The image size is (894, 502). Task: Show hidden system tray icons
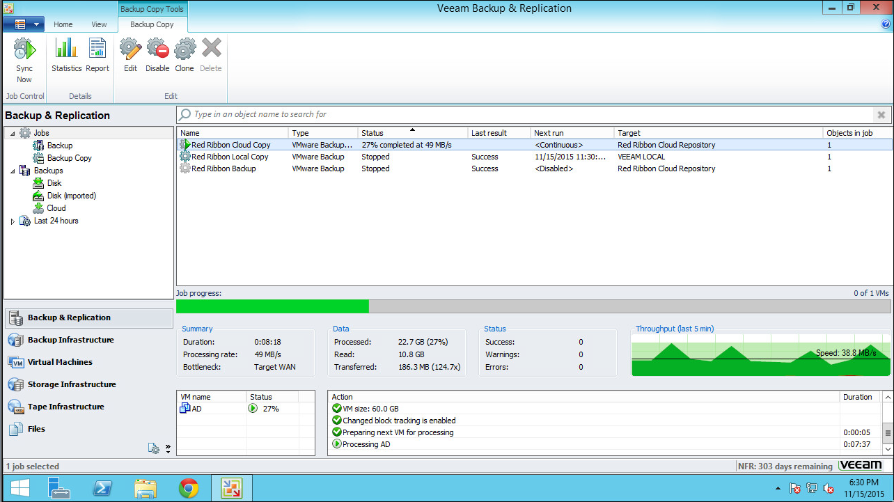coord(778,489)
